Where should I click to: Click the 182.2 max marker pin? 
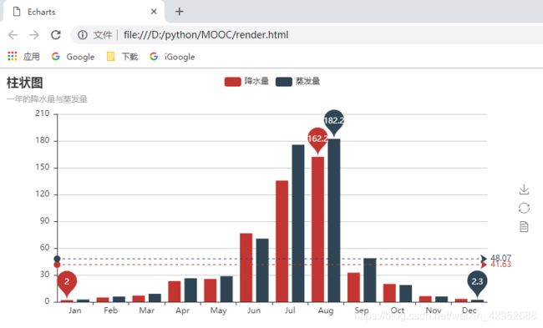click(334, 122)
